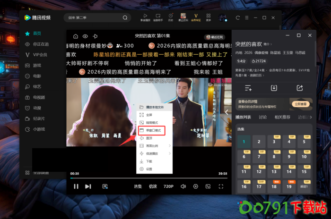
Task: Skip to the next episode
Action: pos(88,186)
